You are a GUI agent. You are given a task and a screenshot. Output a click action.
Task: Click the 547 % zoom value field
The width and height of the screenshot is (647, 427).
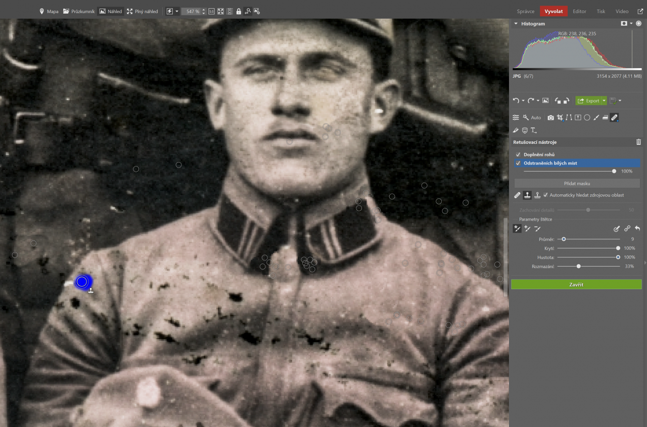(194, 11)
